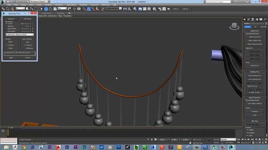268x150 pixels.
Task: Open the key filter Selected dropdown
Action: pos(228,140)
